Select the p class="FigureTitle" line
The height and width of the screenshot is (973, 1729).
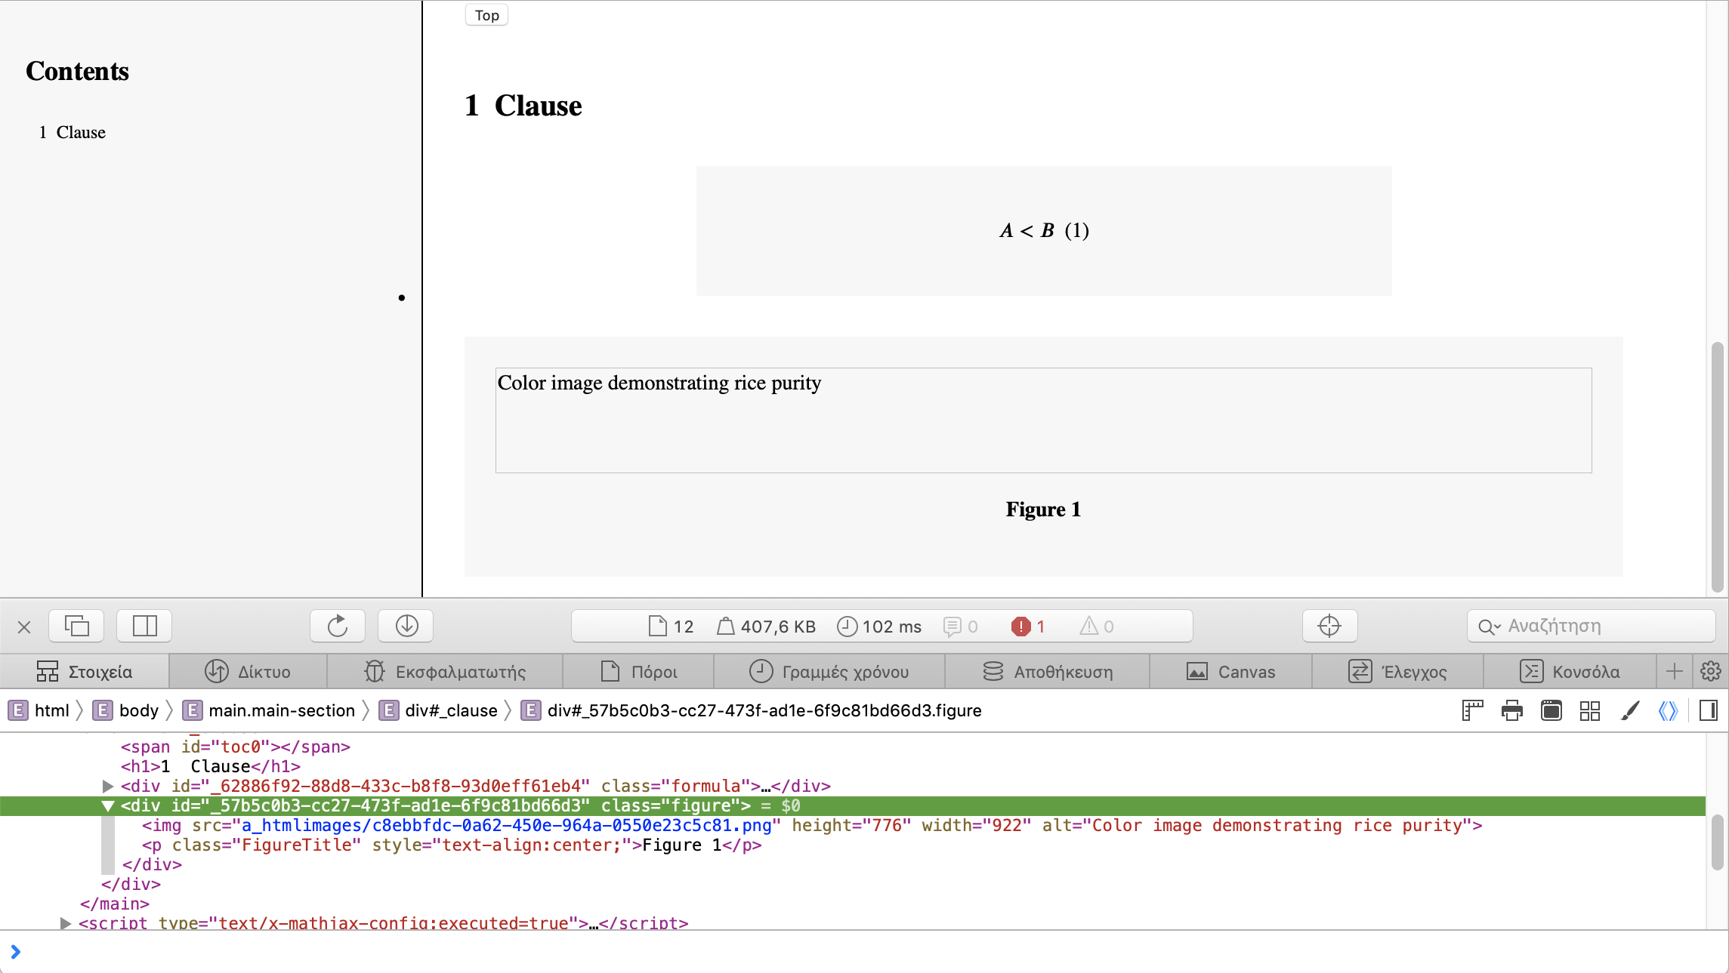[x=452, y=845]
